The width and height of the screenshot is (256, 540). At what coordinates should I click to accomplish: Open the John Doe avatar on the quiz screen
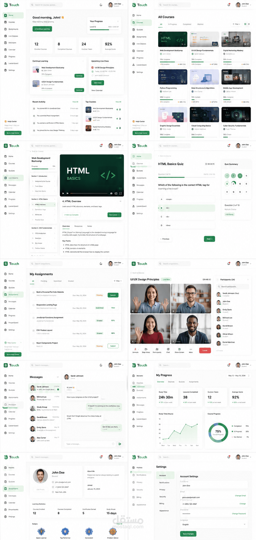click(x=239, y=146)
